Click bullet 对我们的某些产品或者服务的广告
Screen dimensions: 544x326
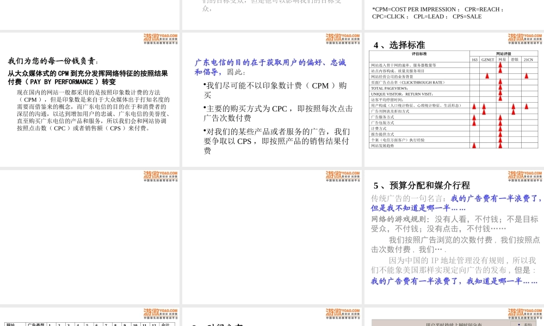coord(276,141)
